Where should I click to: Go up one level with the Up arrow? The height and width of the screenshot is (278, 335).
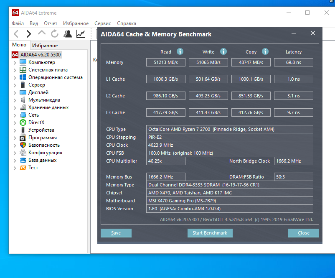coord(42,33)
